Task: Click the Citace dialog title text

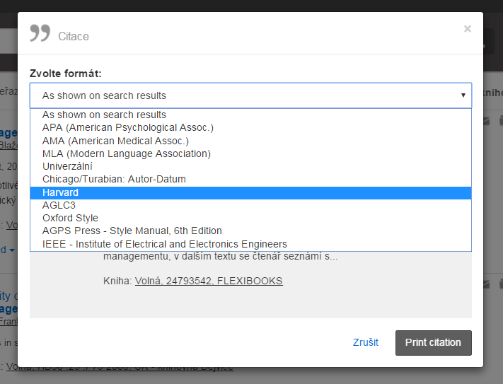Action: point(74,36)
